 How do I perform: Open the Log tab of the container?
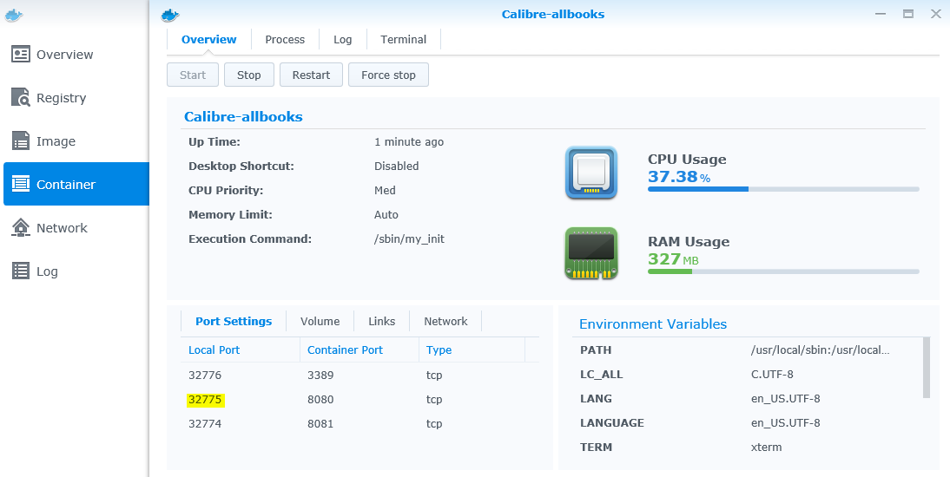pos(342,39)
